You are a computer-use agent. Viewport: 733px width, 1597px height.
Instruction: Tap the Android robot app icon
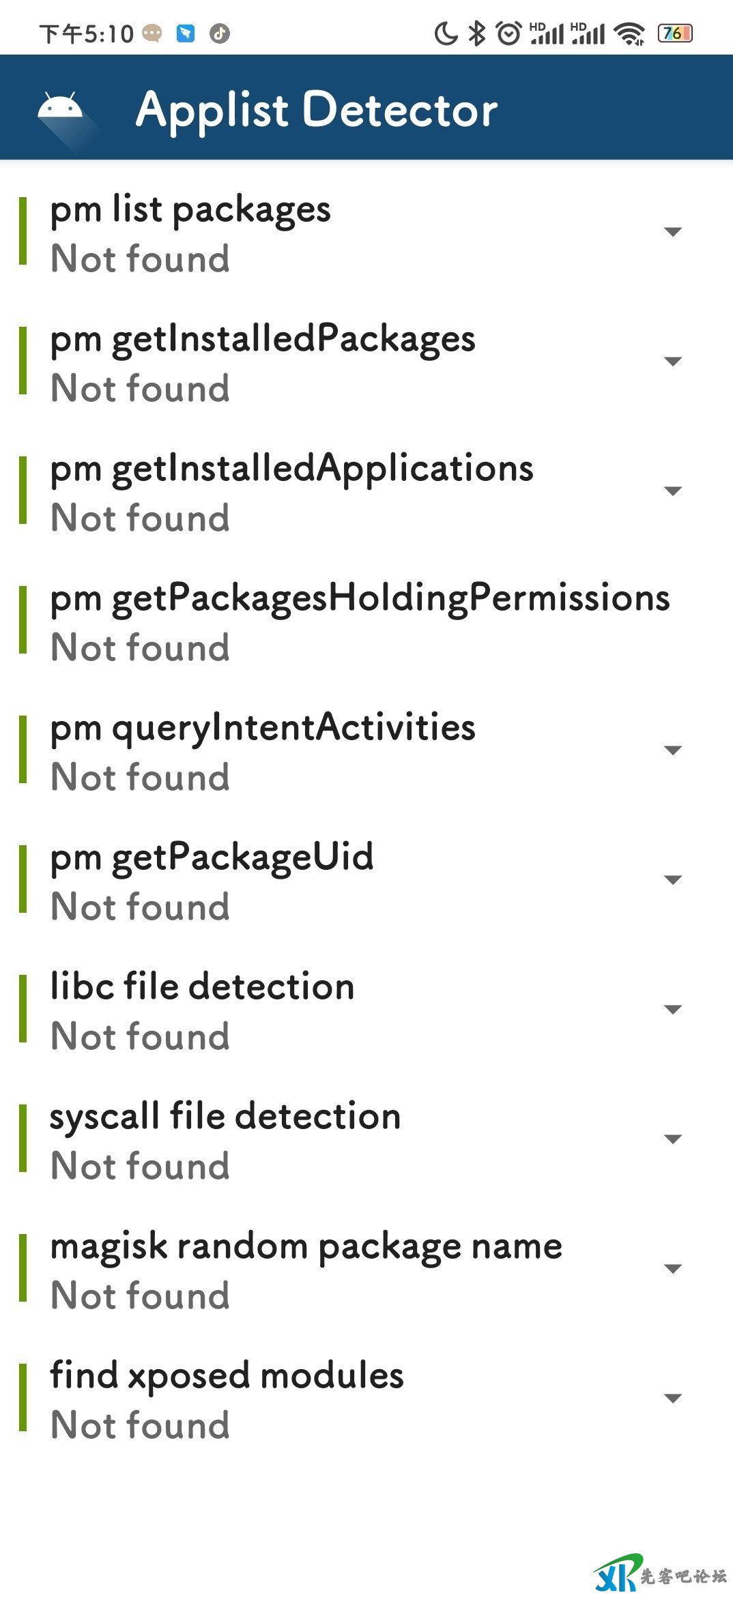60,108
